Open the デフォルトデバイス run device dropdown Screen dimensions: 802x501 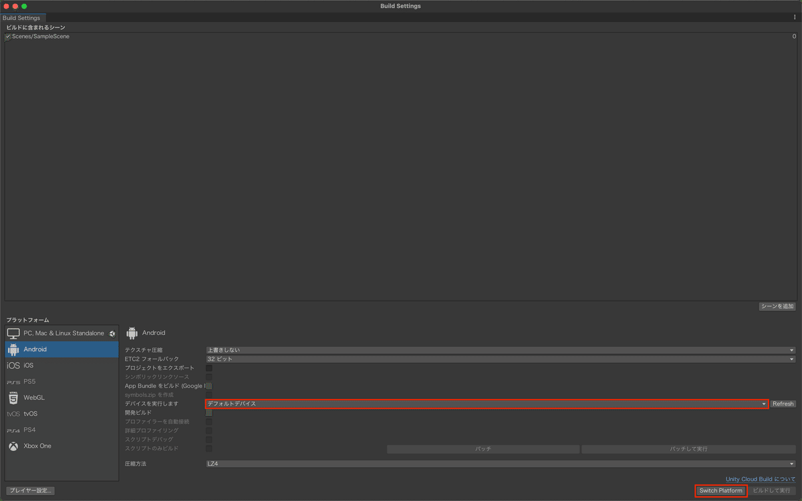(487, 403)
